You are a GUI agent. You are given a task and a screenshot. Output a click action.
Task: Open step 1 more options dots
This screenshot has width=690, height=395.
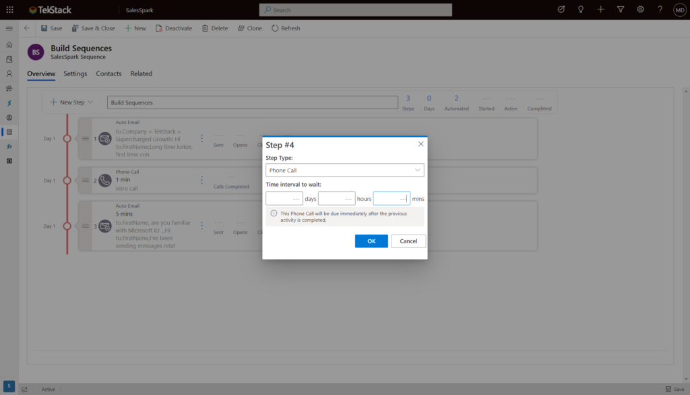click(x=202, y=138)
